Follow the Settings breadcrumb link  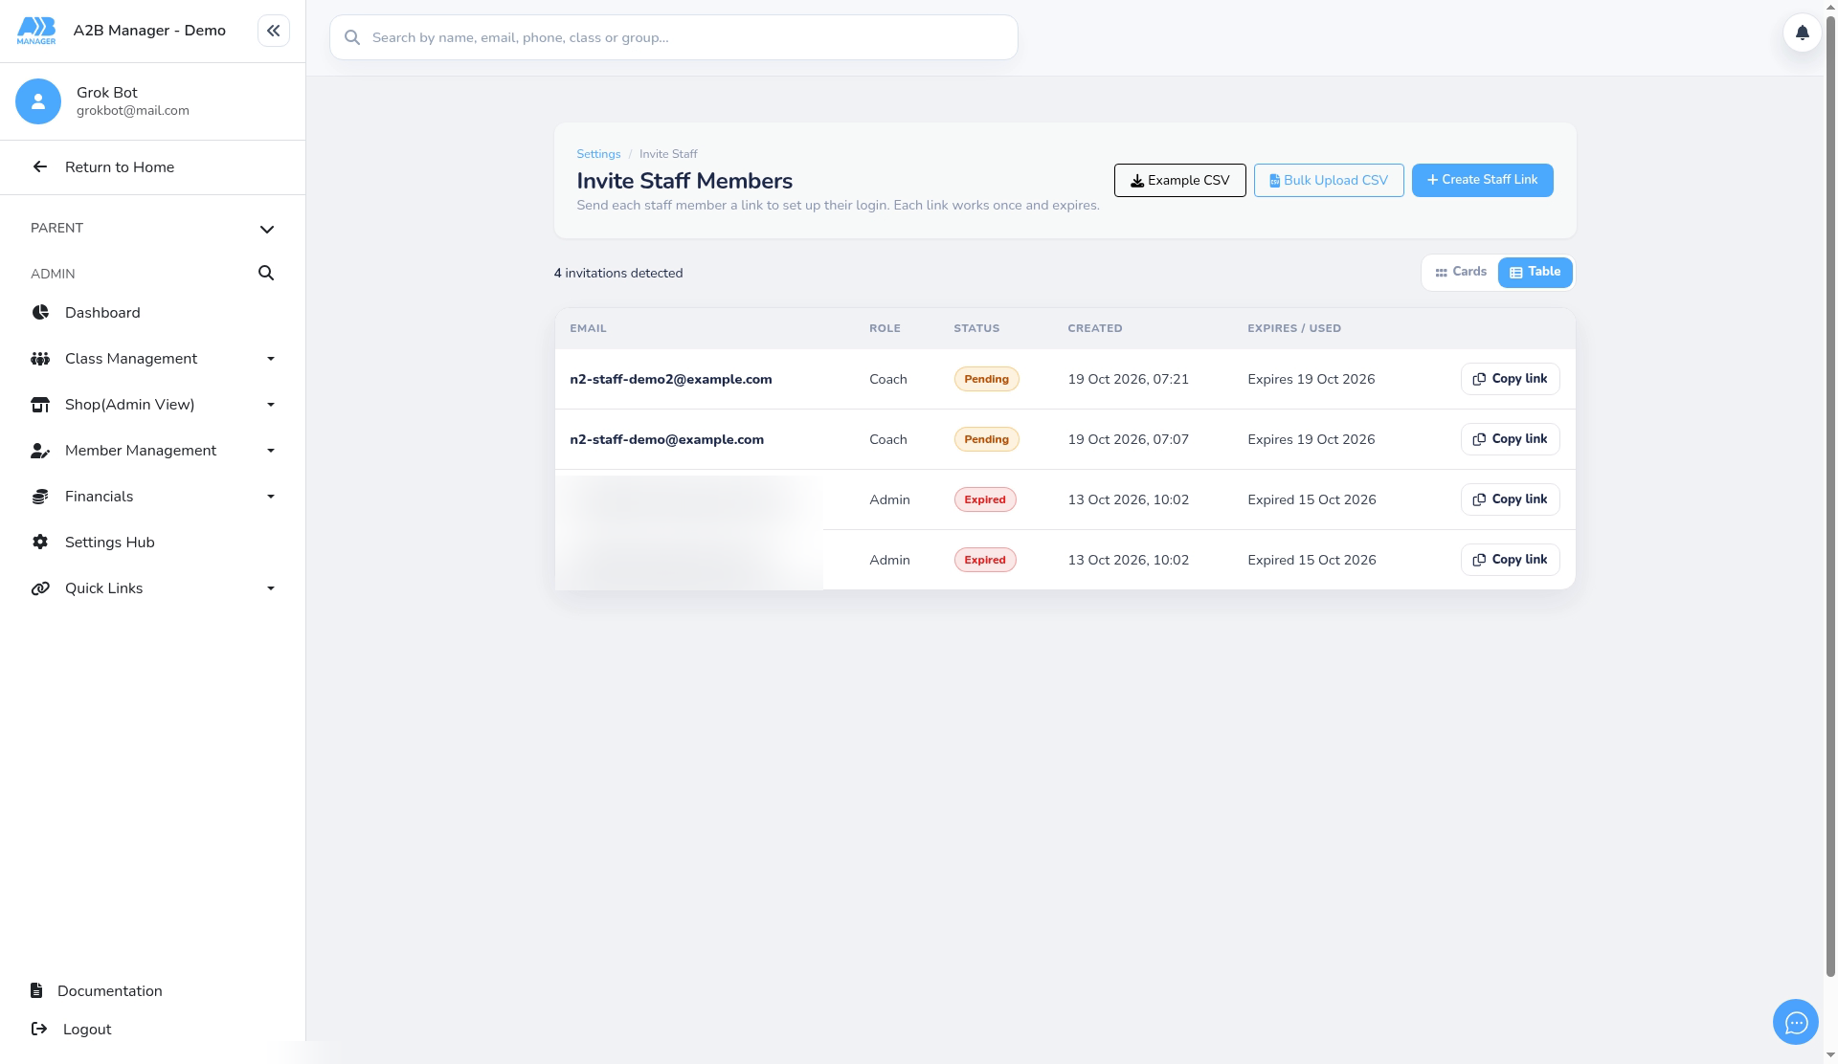pos(598,154)
